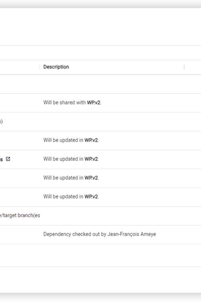201x302 pixels.
Task: Select the empty first row below Description header
Action: [100, 84]
